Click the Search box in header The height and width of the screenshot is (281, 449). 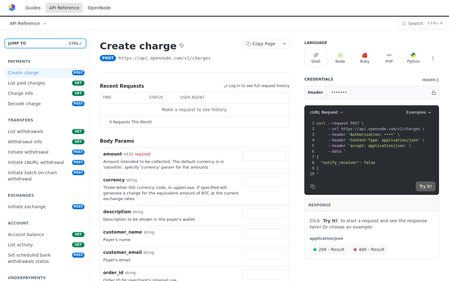(422, 23)
